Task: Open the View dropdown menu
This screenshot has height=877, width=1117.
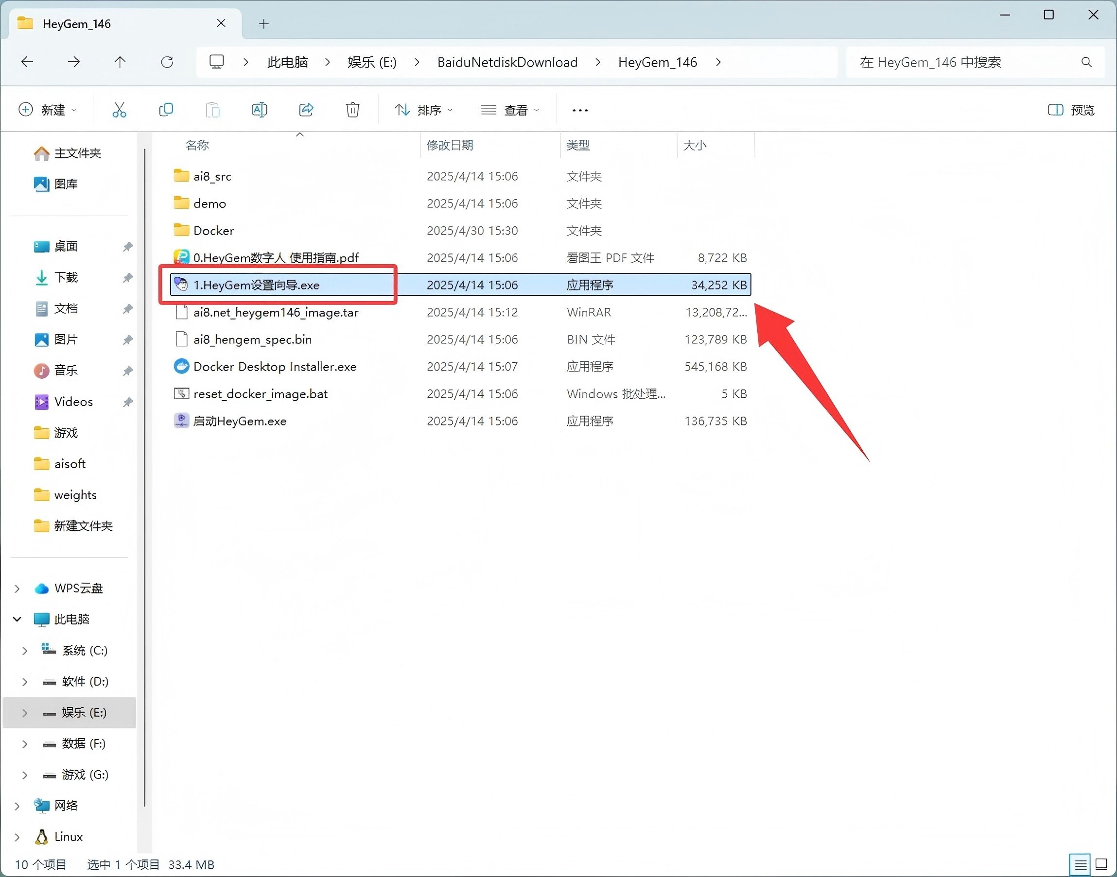Action: pyautogui.click(x=510, y=110)
